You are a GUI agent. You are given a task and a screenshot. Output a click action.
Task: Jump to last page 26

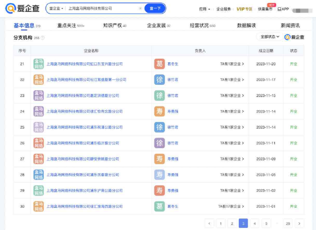[x=288, y=223]
